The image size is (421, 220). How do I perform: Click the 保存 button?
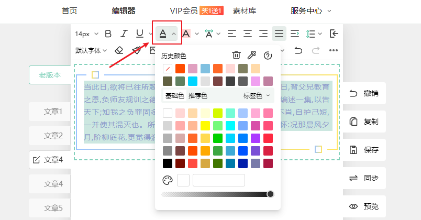[364, 150]
